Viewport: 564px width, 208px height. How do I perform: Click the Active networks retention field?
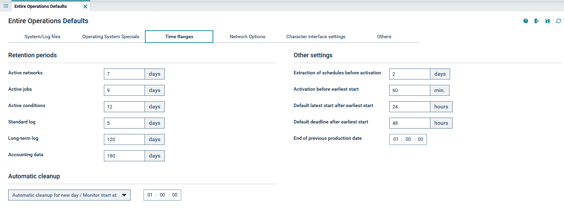[124, 74]
